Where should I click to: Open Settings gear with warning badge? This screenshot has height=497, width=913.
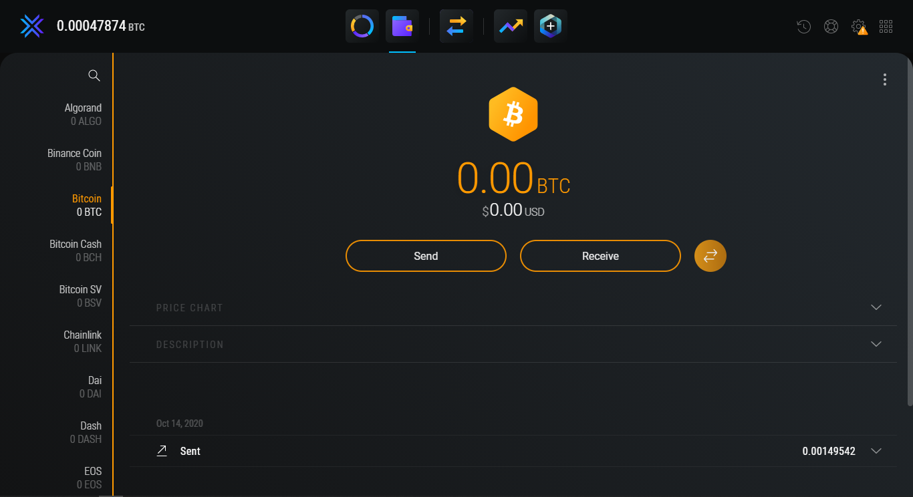coord(860,27)
